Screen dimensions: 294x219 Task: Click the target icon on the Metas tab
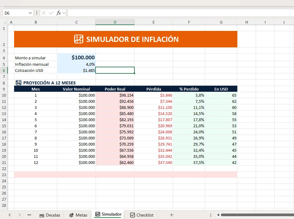point(71,215)
